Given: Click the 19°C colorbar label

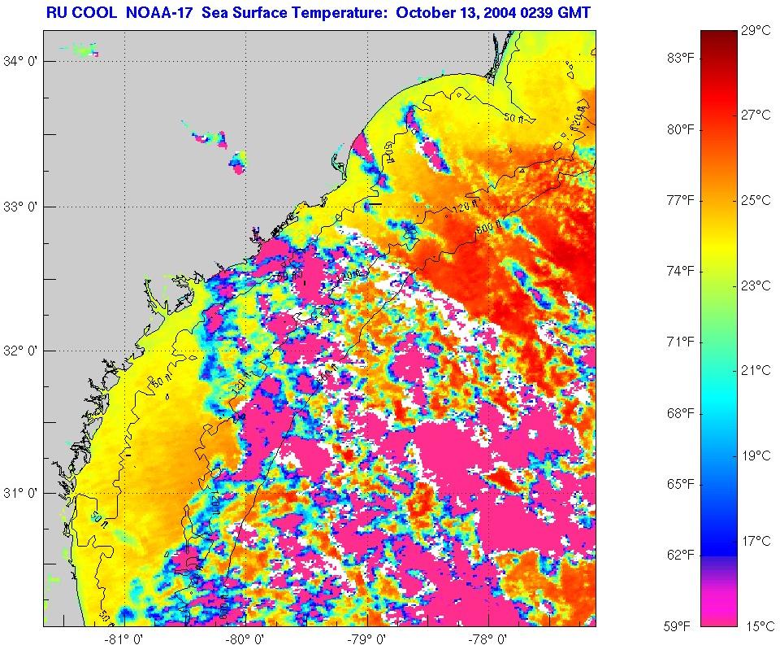Looking at the screenshot, I should [756, 455].
